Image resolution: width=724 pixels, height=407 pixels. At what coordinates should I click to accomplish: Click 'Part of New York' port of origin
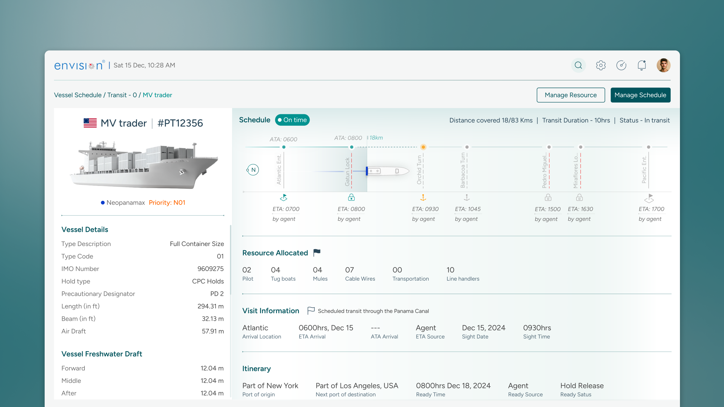(x=270, y=386)
